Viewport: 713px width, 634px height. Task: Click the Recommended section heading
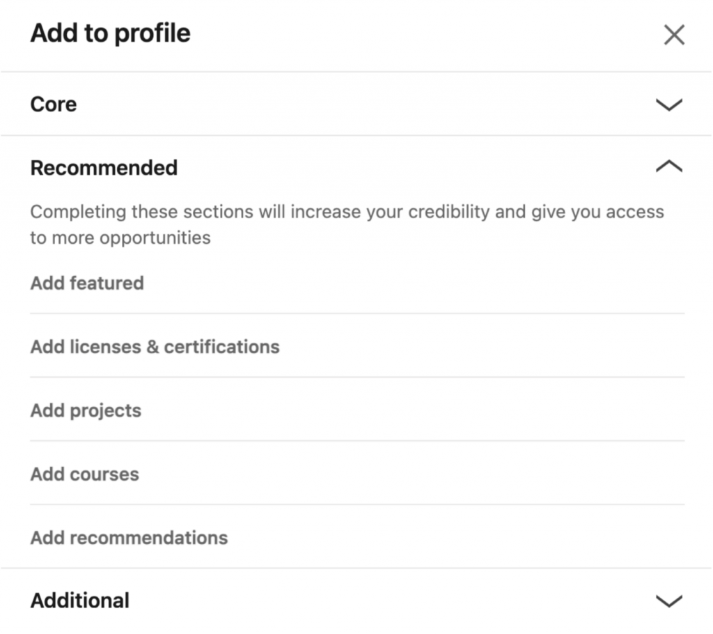pyautogui.click(x=104, y=168)
